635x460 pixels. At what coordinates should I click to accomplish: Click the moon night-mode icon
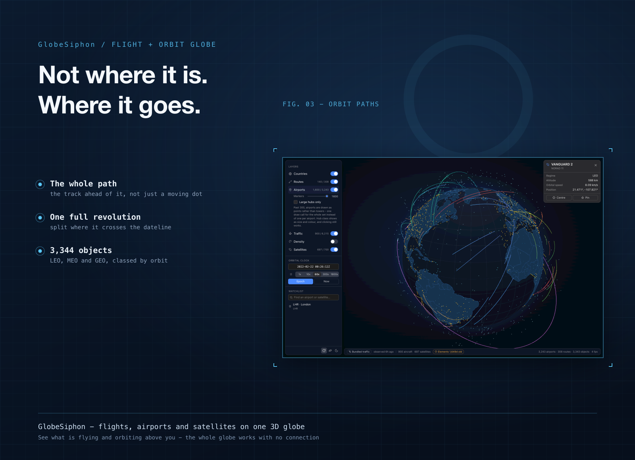[337, 351]
